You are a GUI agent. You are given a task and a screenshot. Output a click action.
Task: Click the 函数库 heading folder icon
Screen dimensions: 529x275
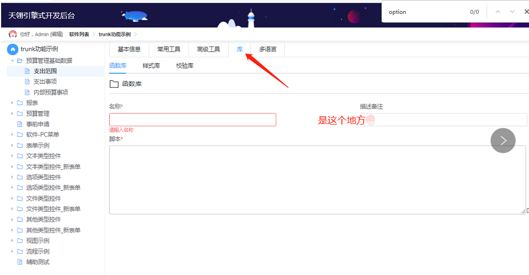point(114,84)
